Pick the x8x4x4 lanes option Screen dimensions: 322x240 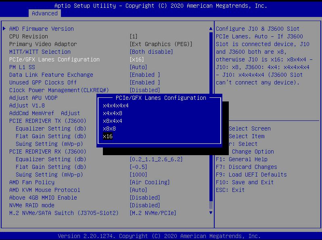pyautogui.click(x=112, y=121)
